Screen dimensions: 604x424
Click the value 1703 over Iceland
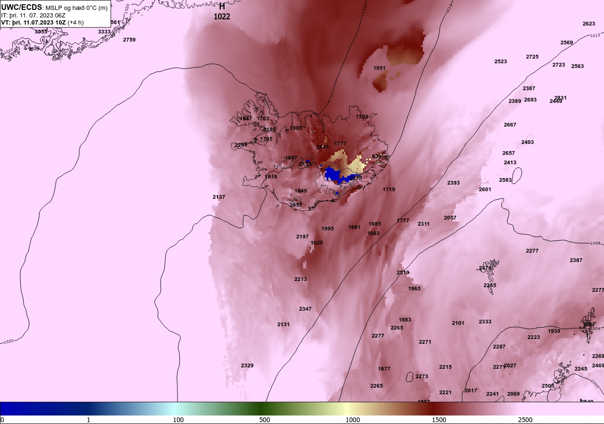pyautogui.click(x=362, y=117)
